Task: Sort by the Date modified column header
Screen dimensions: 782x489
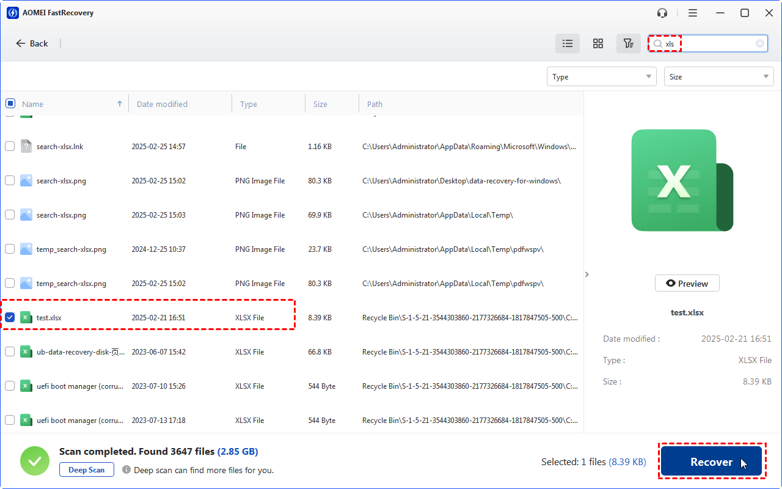Action: [x=162, y=104]
